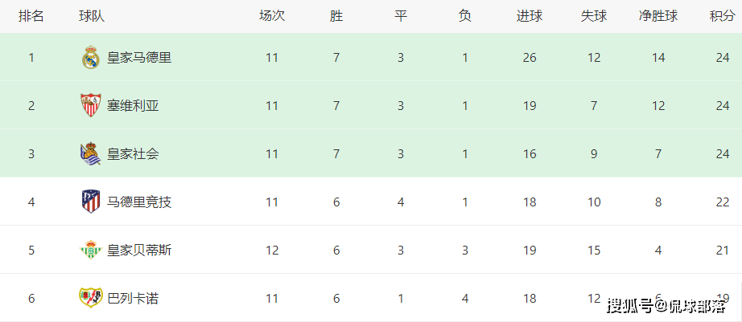Viewport: 742px width, 322px height.
Task: Click the 排名 column header
Action: pyautogui.click(x=31, y=16)
